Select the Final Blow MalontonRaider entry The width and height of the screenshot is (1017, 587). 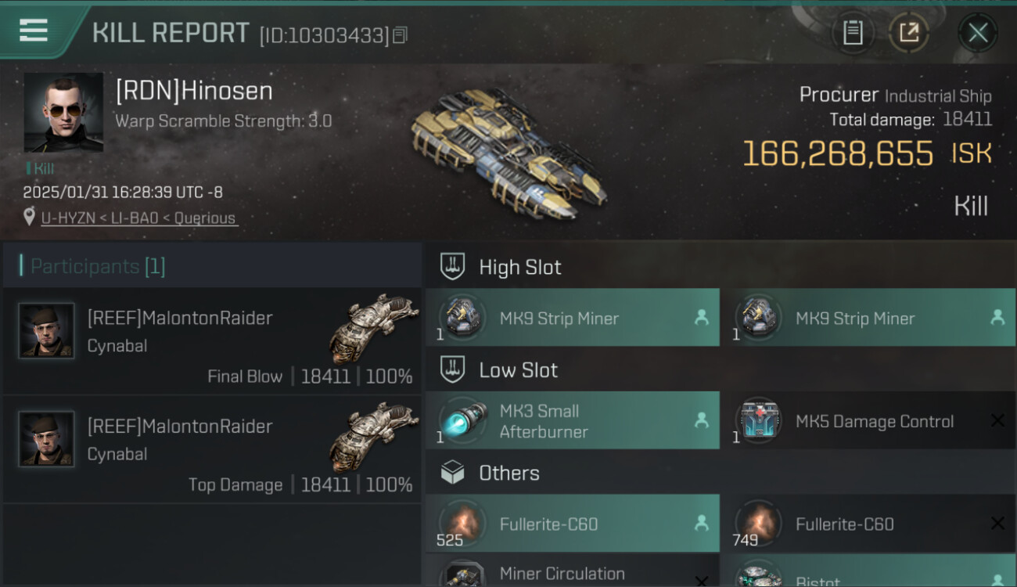[x=212, y=341]
